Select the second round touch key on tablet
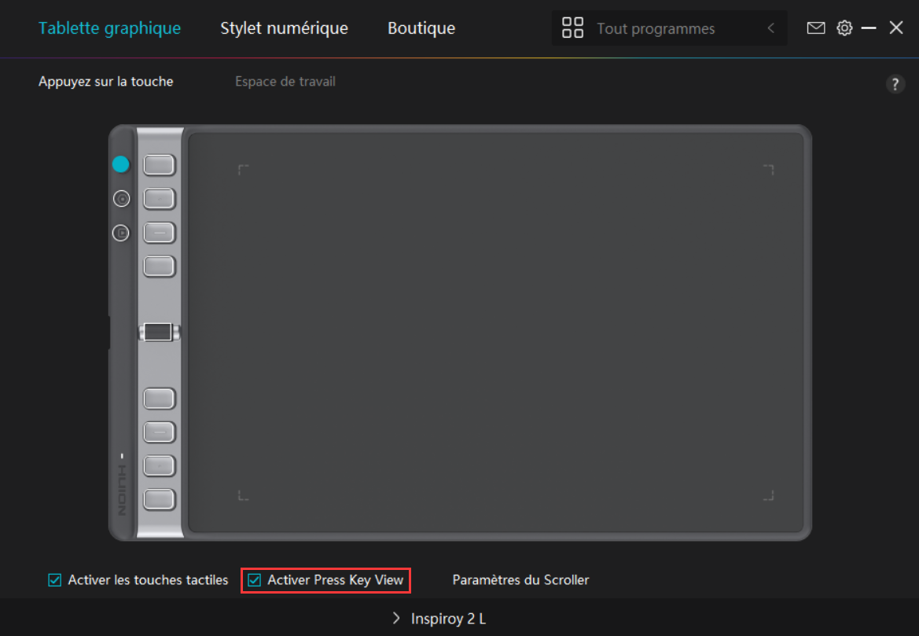The width and height of the screenshot is (919, 636). pos(120,199)
